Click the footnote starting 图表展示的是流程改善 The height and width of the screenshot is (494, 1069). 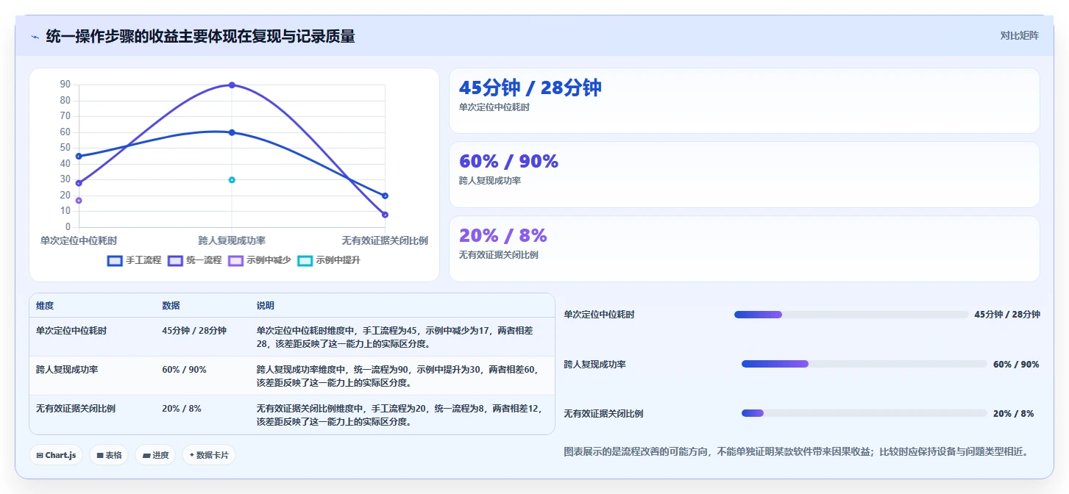coord(796,451)
